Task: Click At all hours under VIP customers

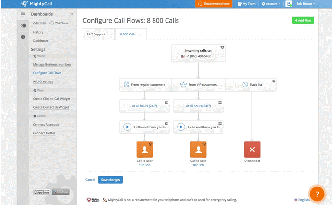Action: point(198,106)
